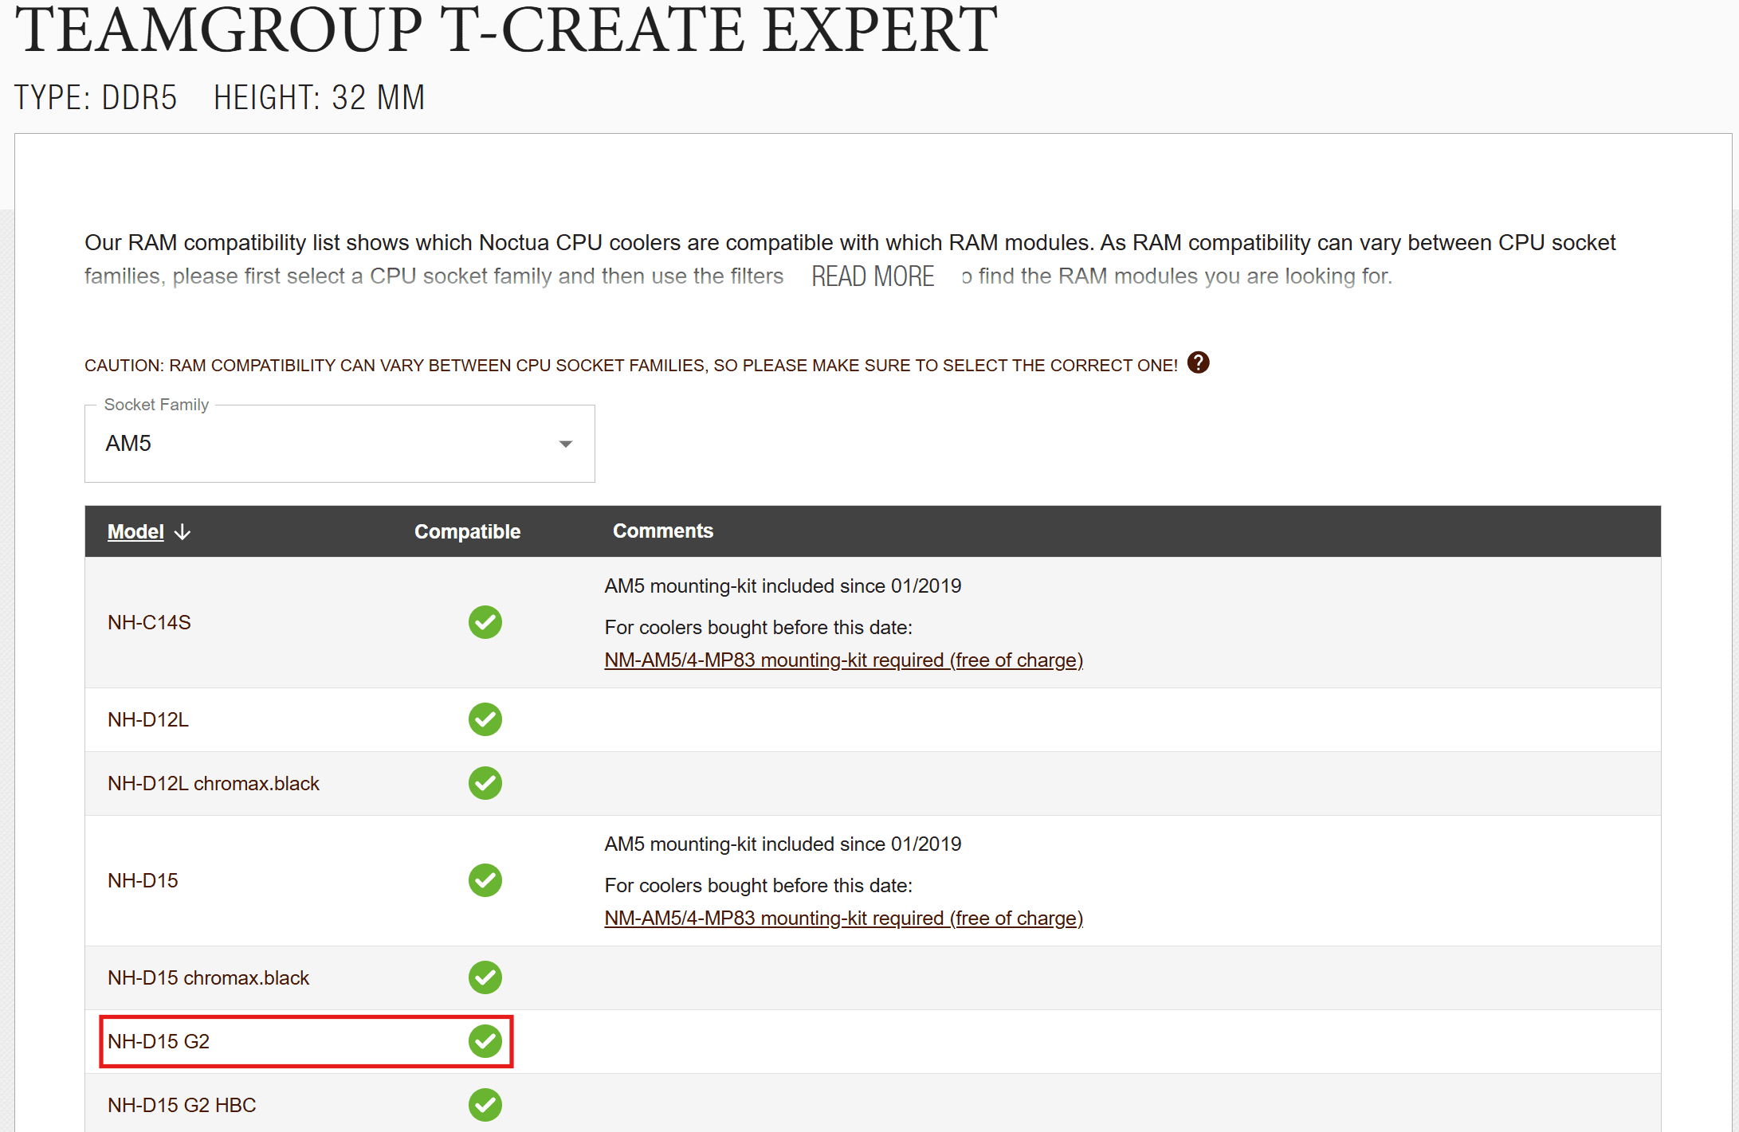1739x1132 pixels.
Task: Select the NH-D15 G2 HBC model cell
Action: point(182,1105)
